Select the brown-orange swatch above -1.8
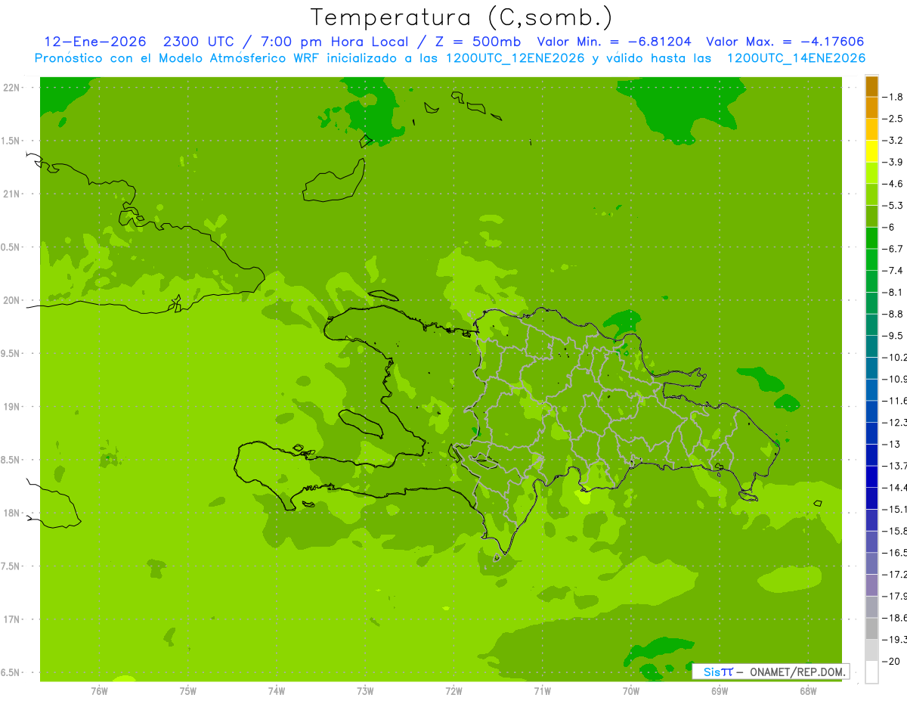The width and height of the screenshot is (907, 701). (x=871, y=86)
